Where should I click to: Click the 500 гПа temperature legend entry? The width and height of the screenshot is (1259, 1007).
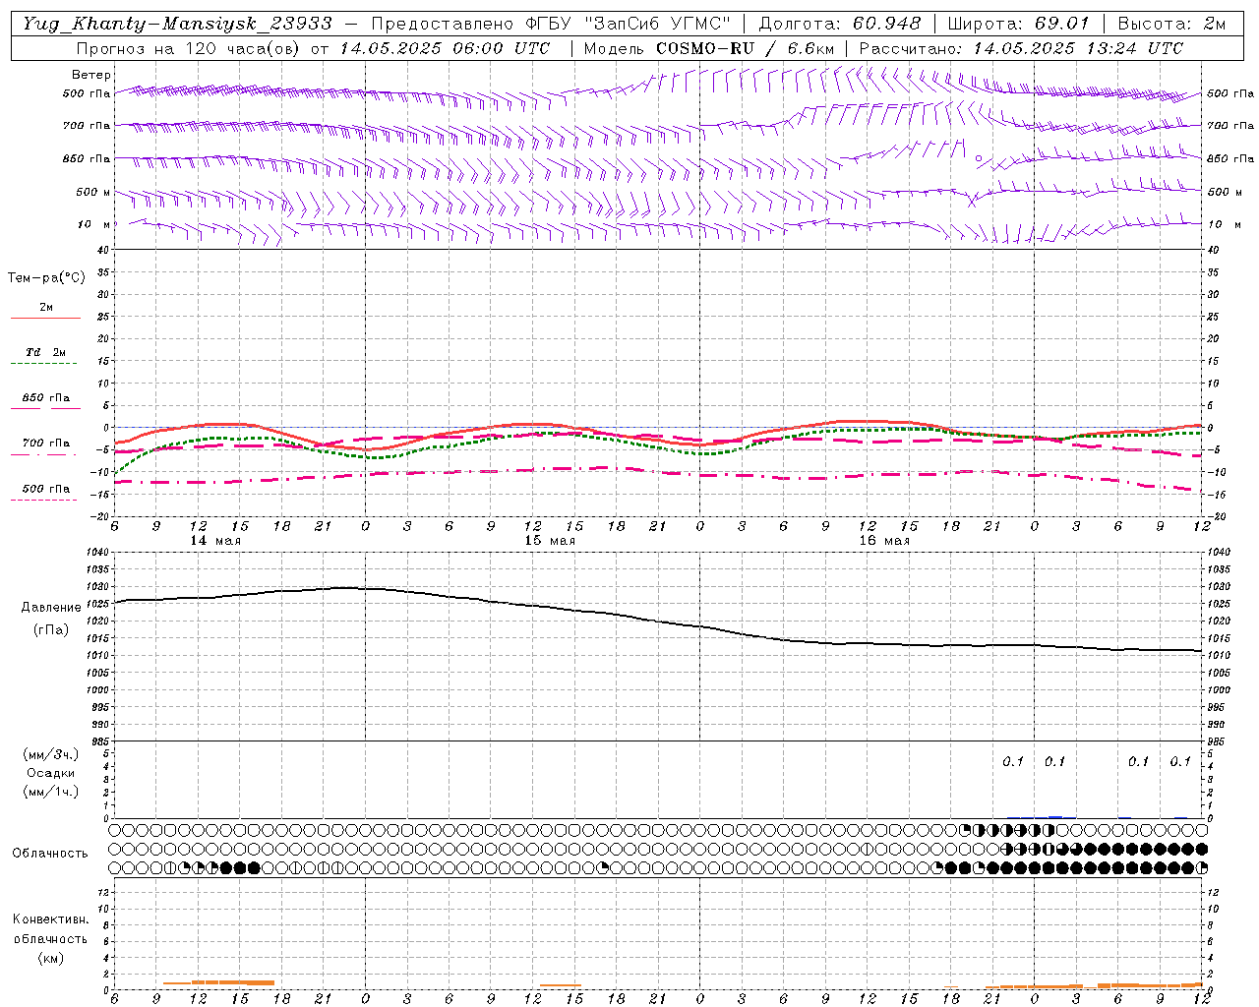pyautogui.click(x=46, y=489)
